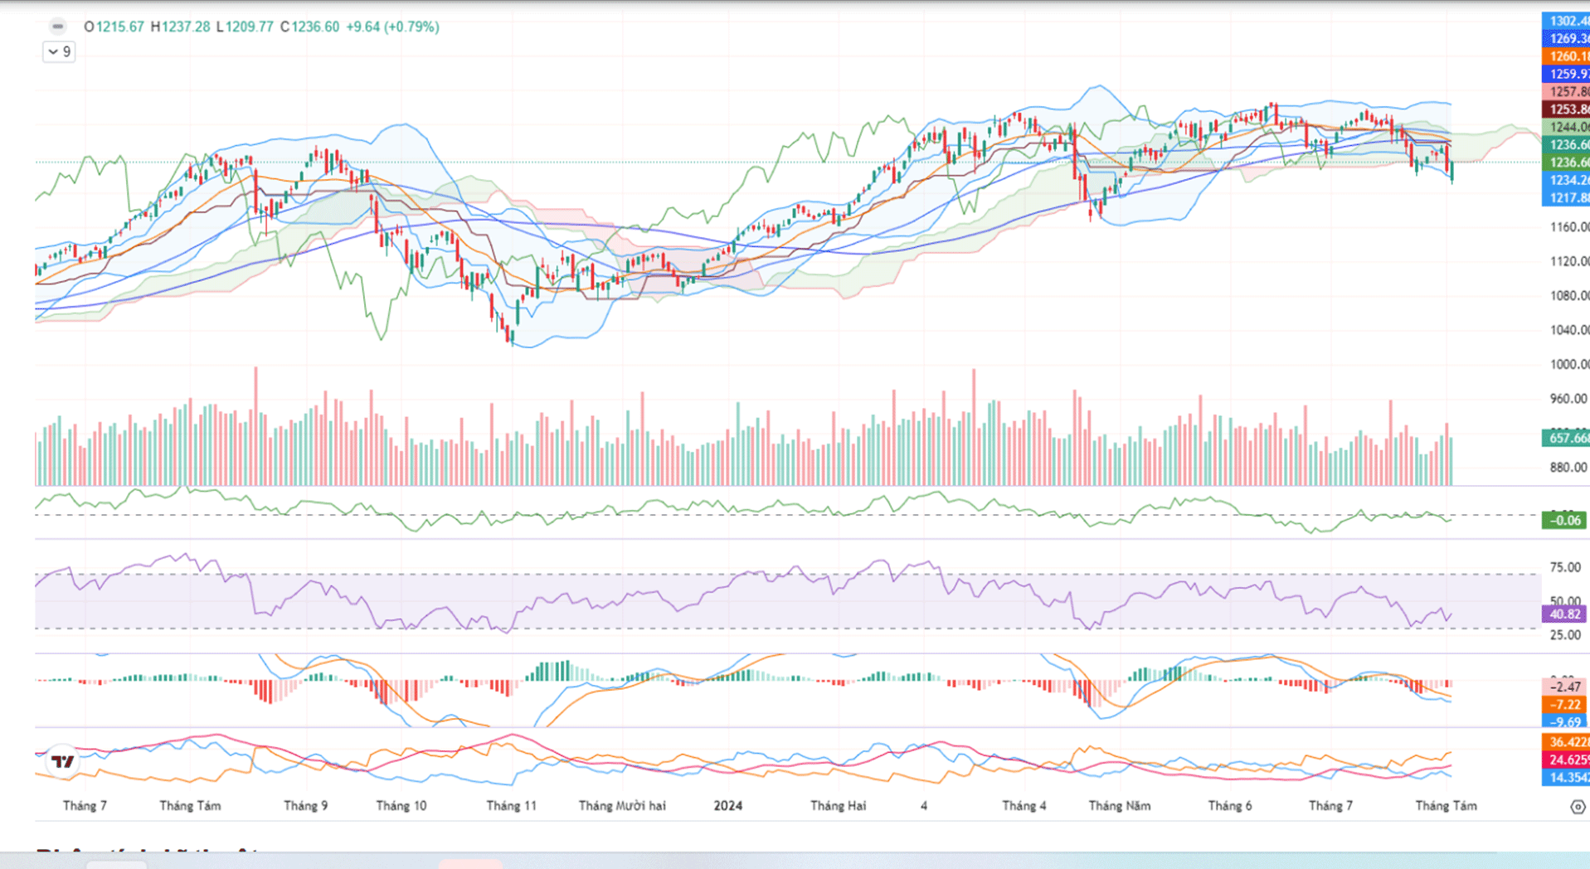Open chart settings gear on the time axis
The height and width of the screenshot is (869, 1590).
(1578, 807)
